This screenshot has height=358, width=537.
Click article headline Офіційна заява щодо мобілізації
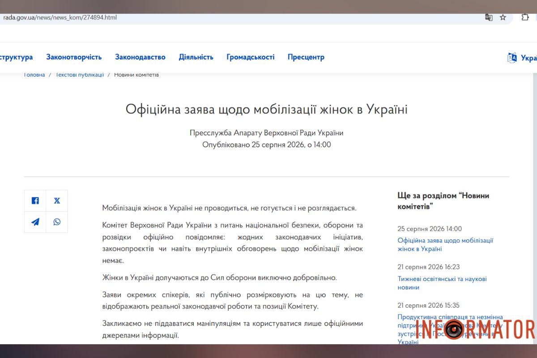[x=267, y=109]
